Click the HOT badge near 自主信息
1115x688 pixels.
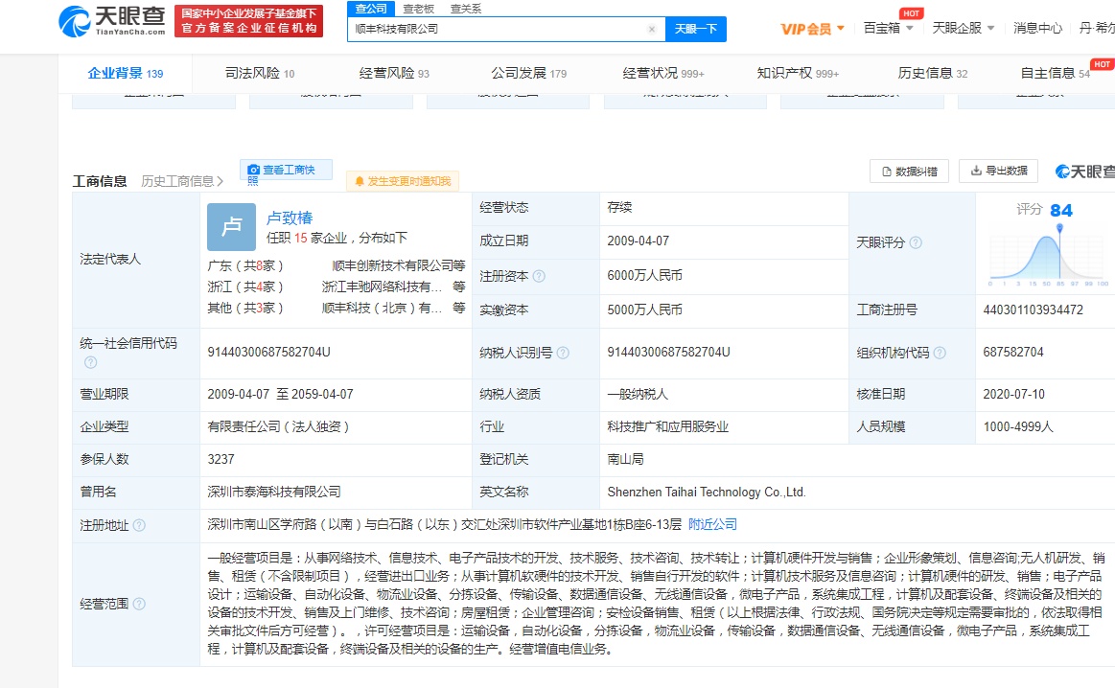1103,64
